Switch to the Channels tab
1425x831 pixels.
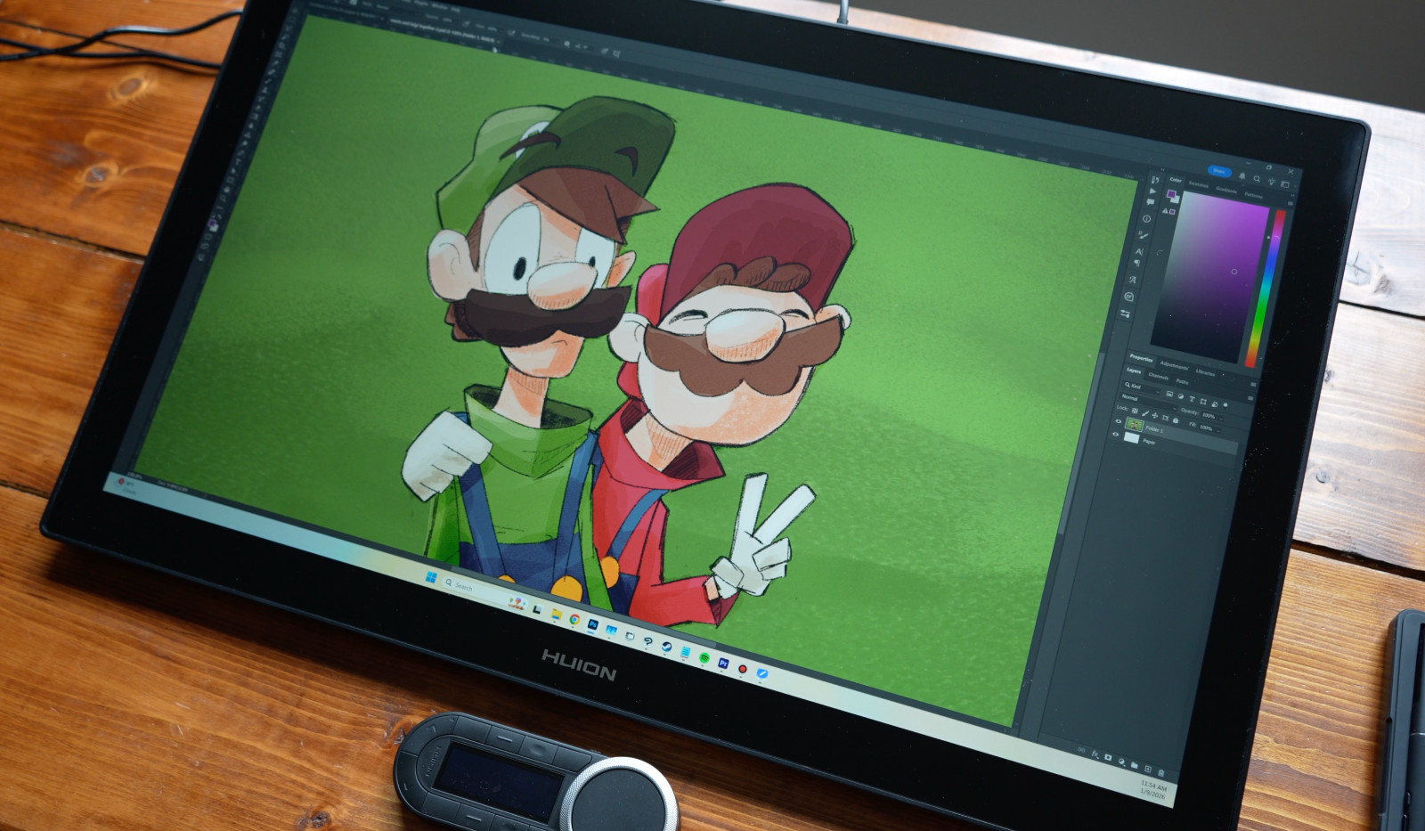pyautogui.click(x=1158, y=376)
